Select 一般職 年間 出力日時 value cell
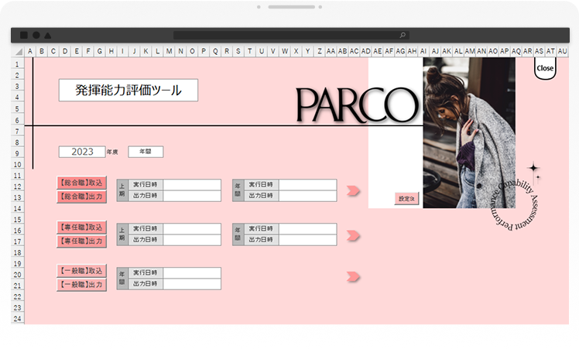The height and width of the screenshot is (349, 579). [192, 284]
